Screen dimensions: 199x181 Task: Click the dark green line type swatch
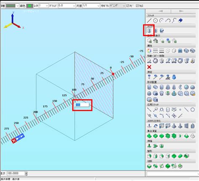(10, 6)
